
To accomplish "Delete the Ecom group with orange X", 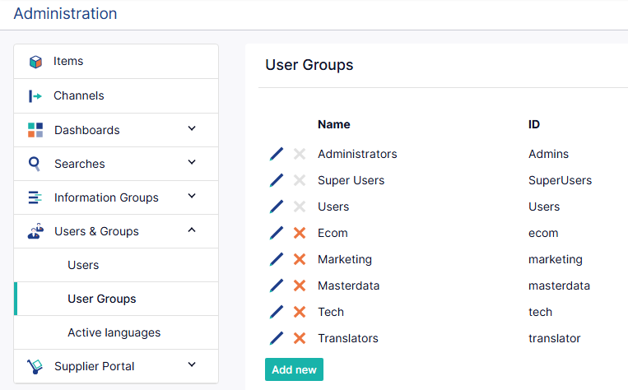I will [300, 233].
